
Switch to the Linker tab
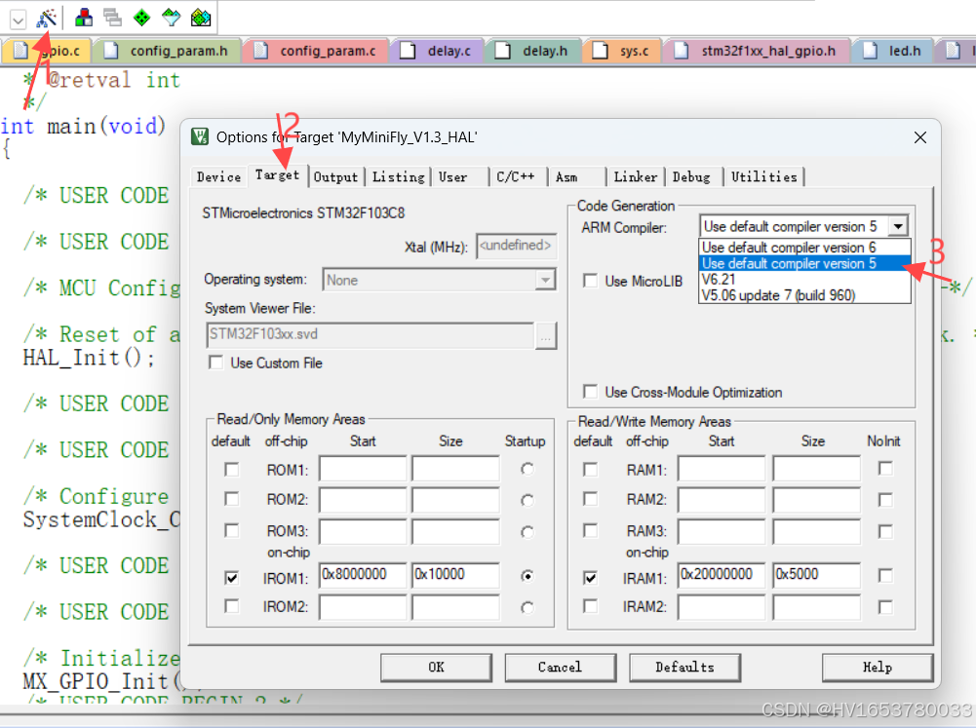point(635,177)
